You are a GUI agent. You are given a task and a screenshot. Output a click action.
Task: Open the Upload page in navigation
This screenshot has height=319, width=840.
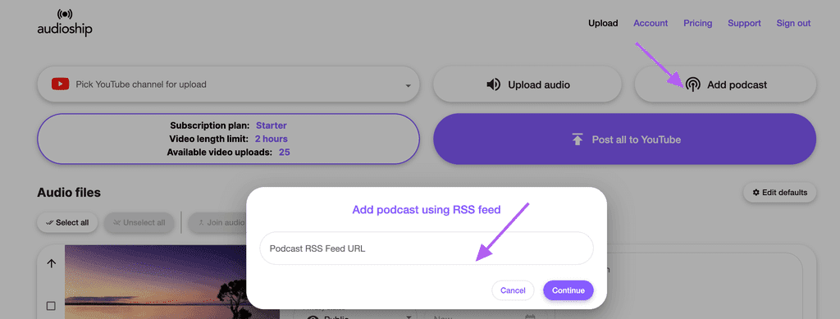603,23
